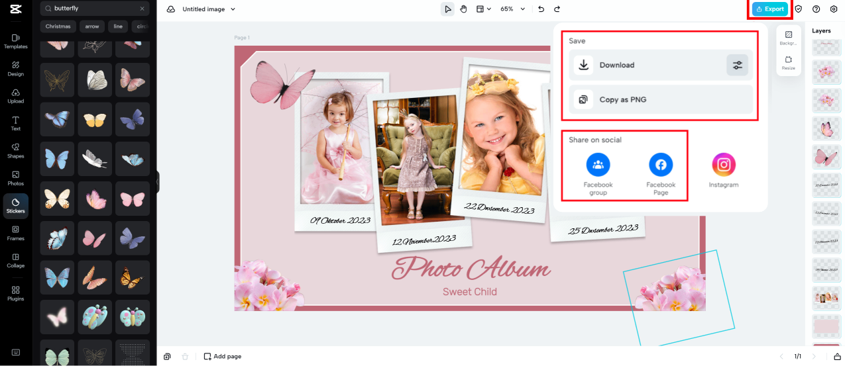Click Add page
The image size is (845, 368).
pos(223,356)
